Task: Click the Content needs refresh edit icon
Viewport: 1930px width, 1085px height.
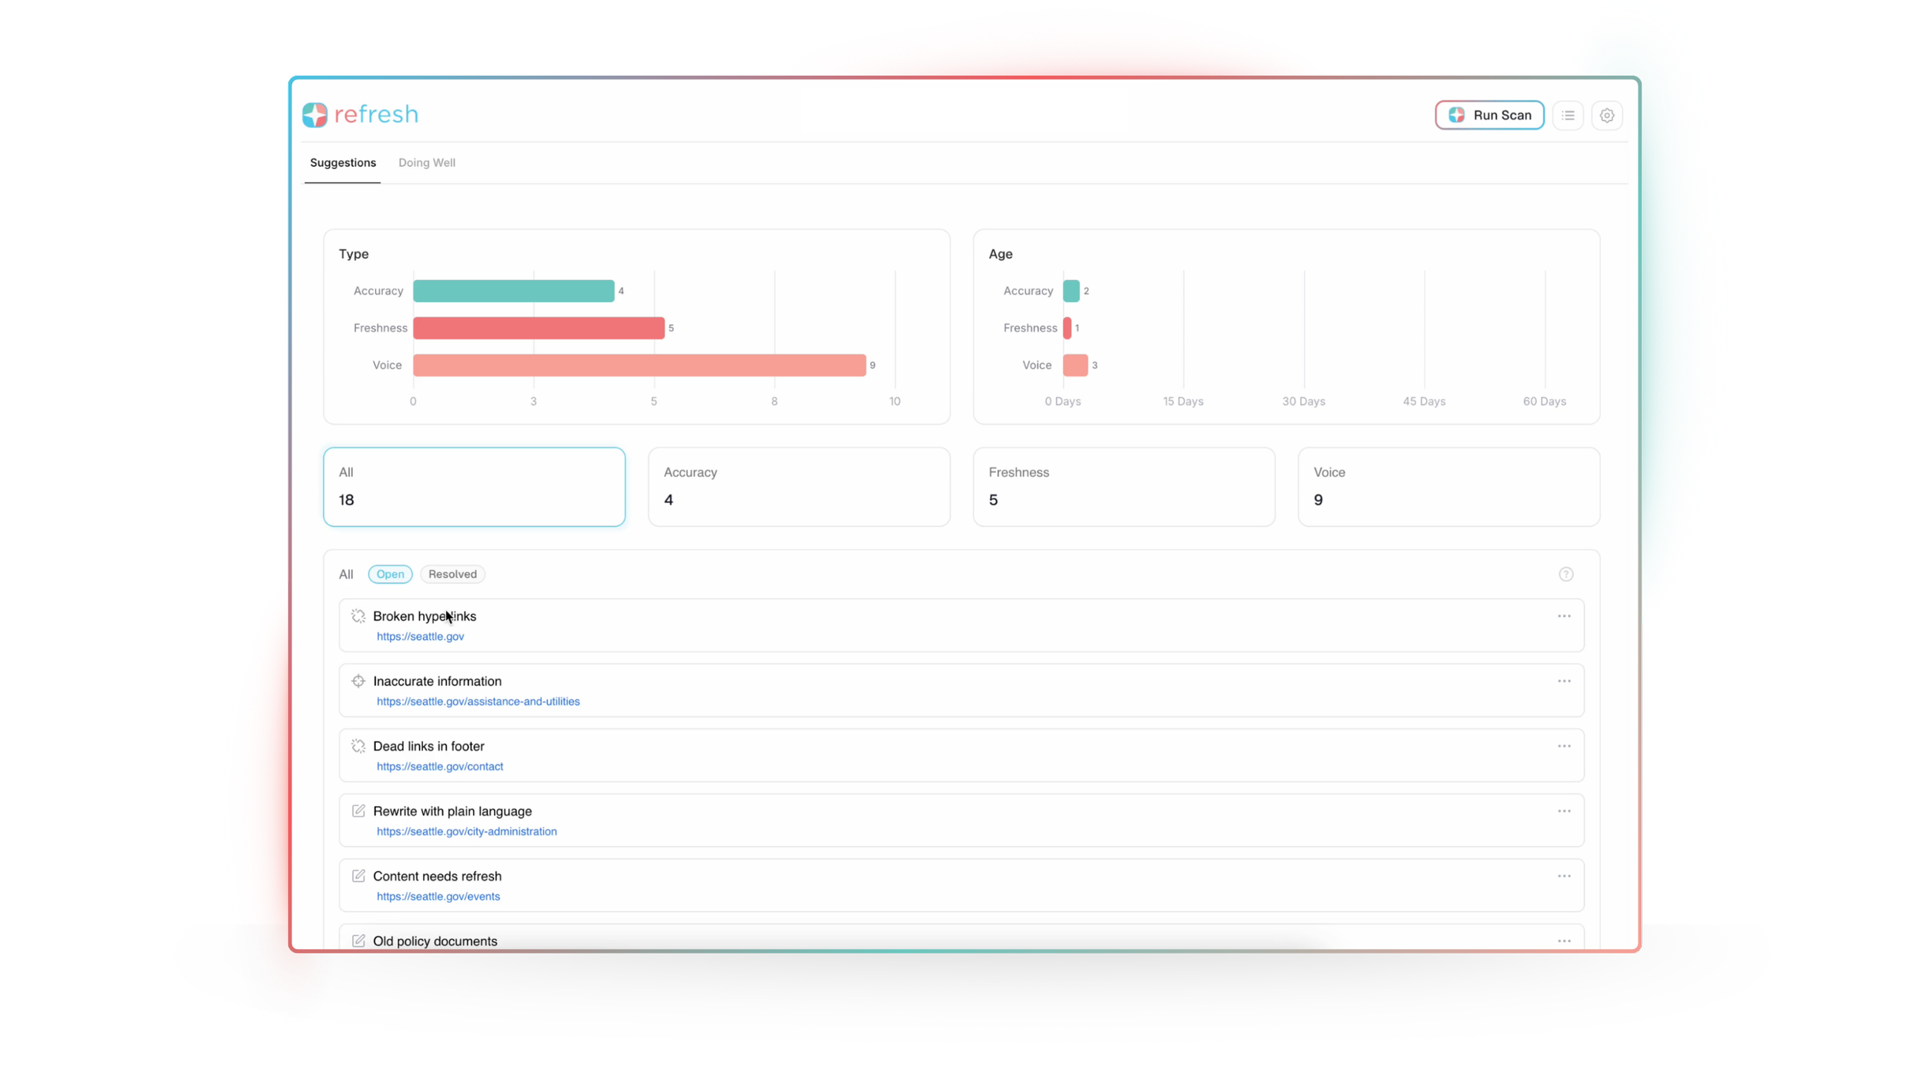Action: tap(358, 875)
